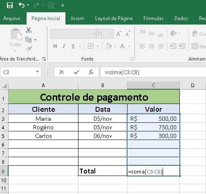The image size is (206, 194).
Task: Click the Wrap Text icon
Action: [195, 34]
